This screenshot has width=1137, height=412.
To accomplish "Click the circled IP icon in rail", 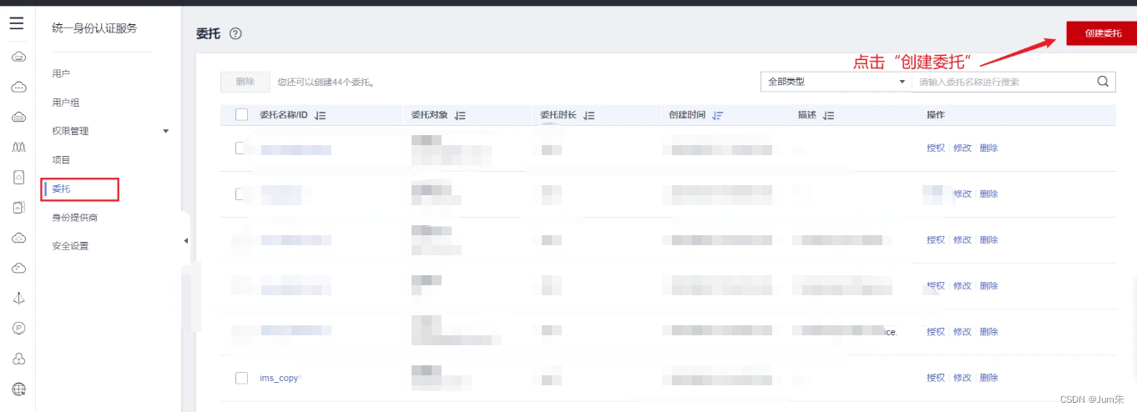I will coord(18,329).
